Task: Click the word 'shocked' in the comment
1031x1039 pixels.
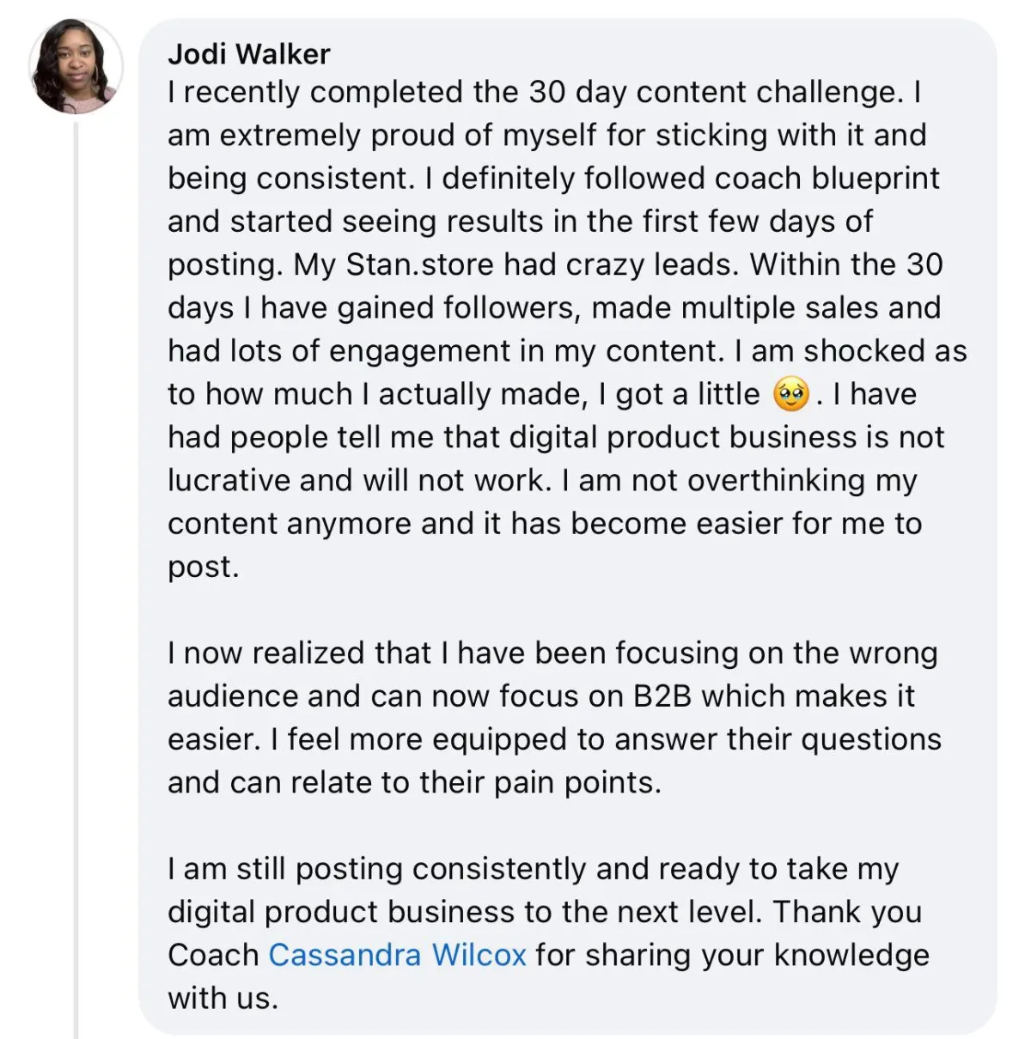Action: [869, 351]
